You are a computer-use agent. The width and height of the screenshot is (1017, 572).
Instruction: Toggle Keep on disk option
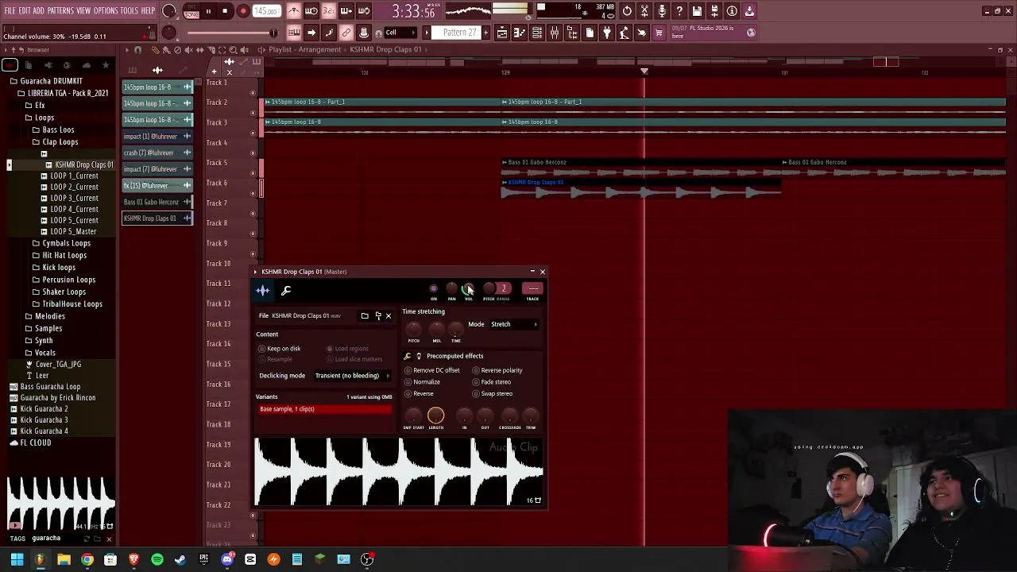279,349
